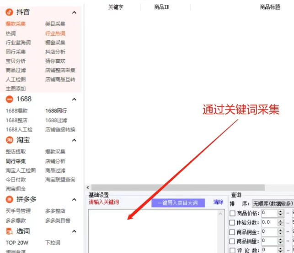294x253 pixels.
Task: Increase the 商品价格 minimum with up arrow
Action: coord(280,211)
